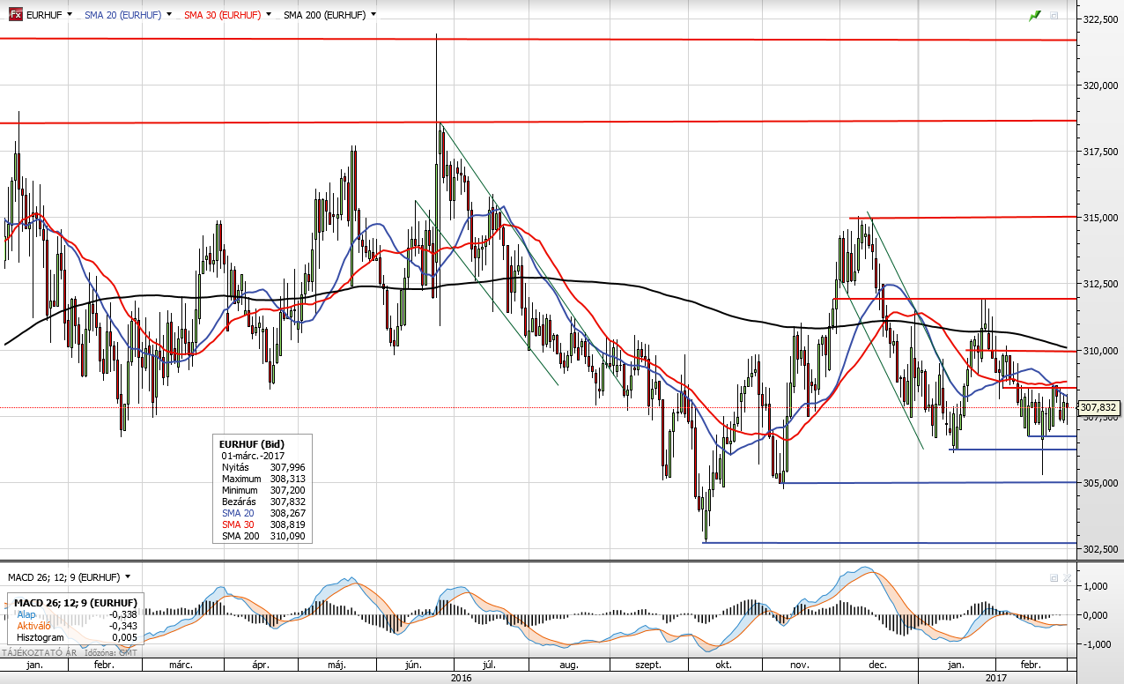1124x684 pixels.
Task: Close the MACD indicator panel
Action: point(1067,578)
